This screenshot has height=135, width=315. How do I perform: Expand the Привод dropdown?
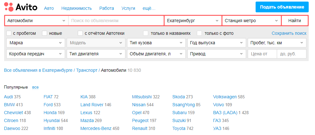216,54
